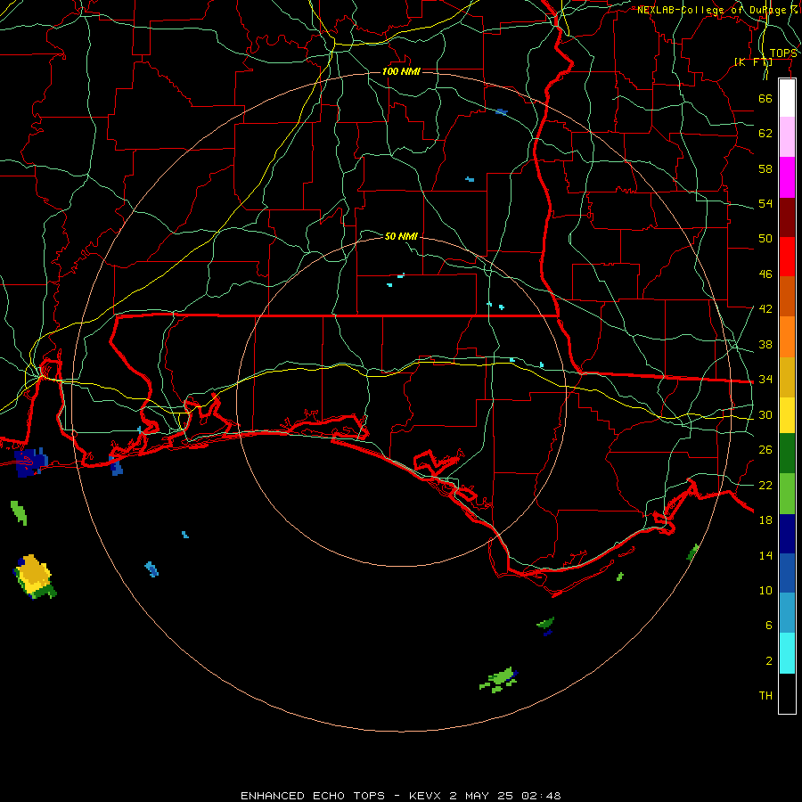Viewport: 802px width, 802px height.
Task: Click the bright yellow legend swatch
Action: point(787,415)
